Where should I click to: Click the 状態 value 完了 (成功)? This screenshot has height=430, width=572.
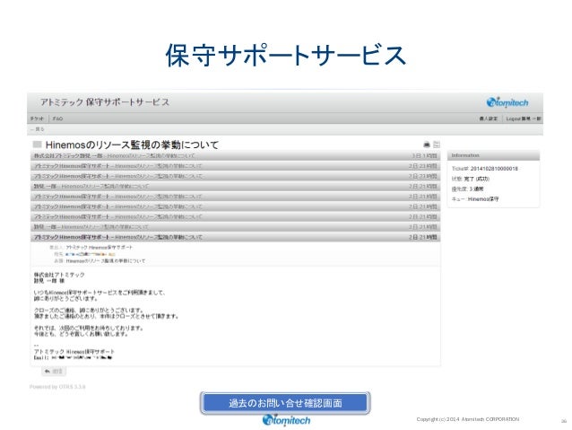[x=476, y=179]
